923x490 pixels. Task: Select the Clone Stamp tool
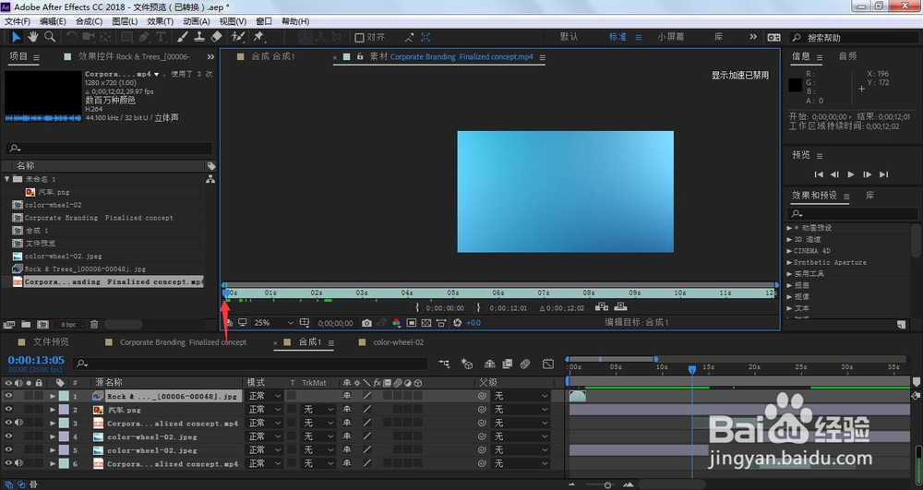point(199,37)
